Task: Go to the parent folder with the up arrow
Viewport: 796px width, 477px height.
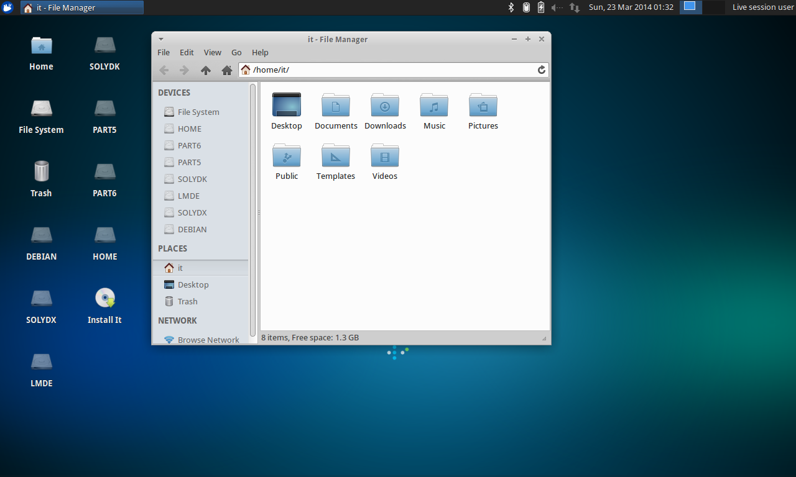Action: 206,70
